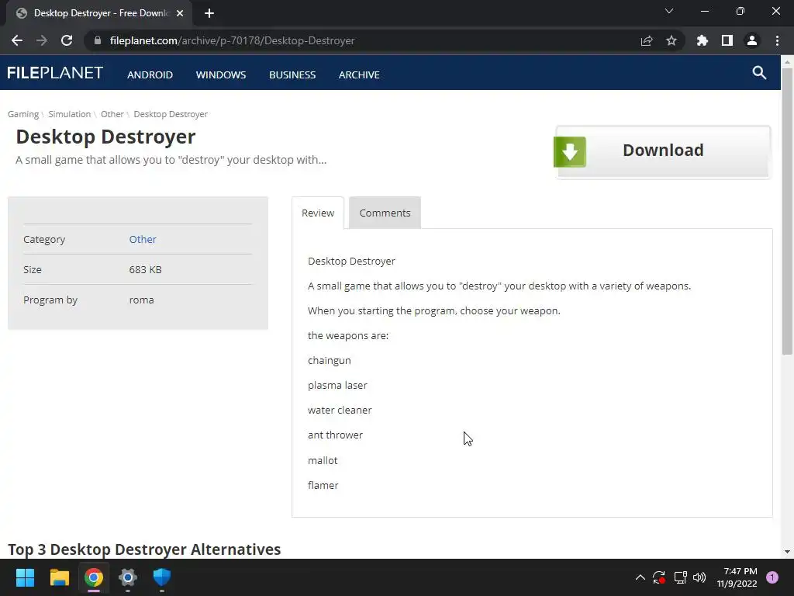Viewport: 794px width, 596px height.
Task: Open Windows Security shield in taskbar
Action: (162, 577)
